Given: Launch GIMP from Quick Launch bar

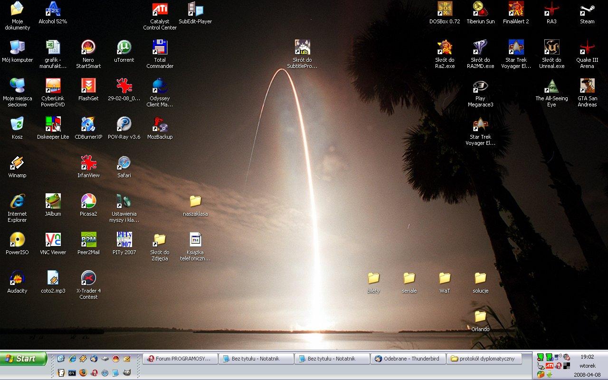Looking at the screenshot, I should tap(127, 373).
